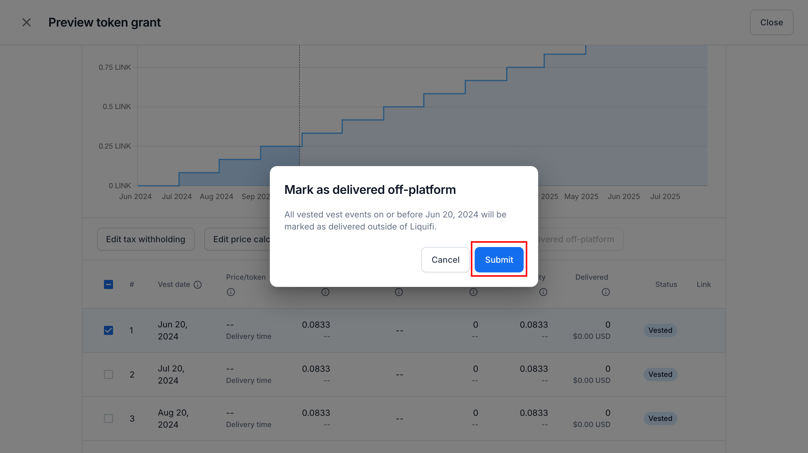This screenshot has height=453, width=808.
Task: Cancel the delivered off-platform dialog
Action: tap(445, 260)
